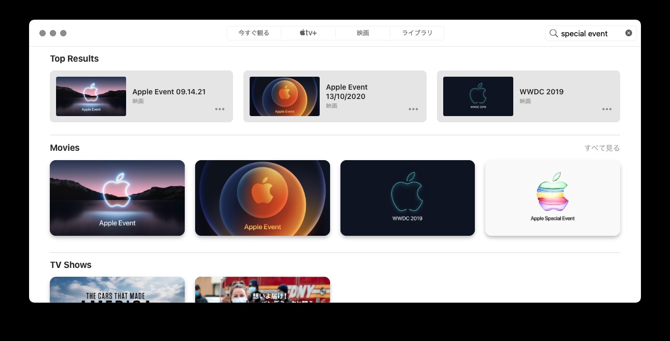Select the ライブラリ tab
The height and width of the screenshot is (341, 670).
tap(417, 33)
